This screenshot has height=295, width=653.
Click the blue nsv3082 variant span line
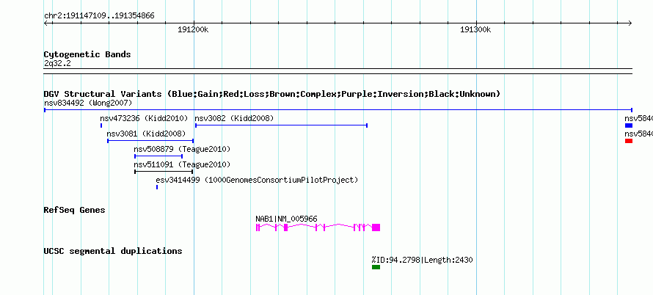coord(281,125)
